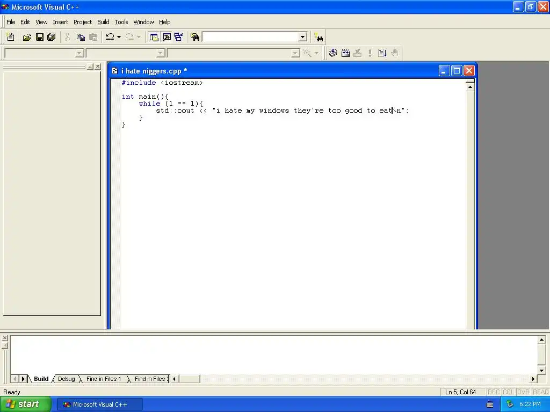550x412 pixels.
Task: Open the WizardBar filter combo dropdown
Action: pyautogui.click(x=161, y=53)
